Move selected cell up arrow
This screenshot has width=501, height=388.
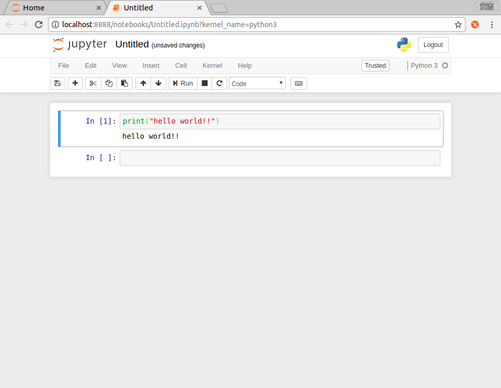(143, 83)
